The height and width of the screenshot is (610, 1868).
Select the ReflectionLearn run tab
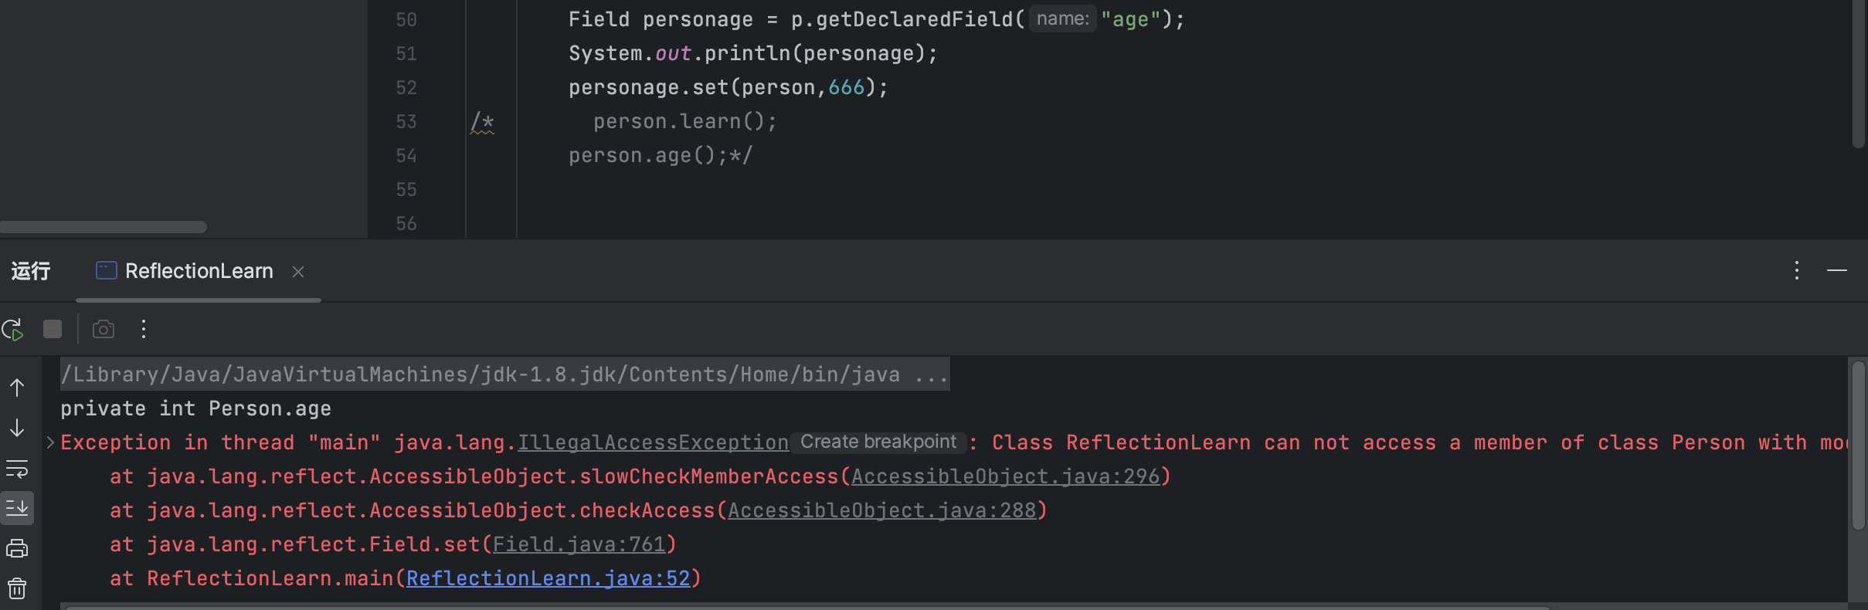(198, 271)
